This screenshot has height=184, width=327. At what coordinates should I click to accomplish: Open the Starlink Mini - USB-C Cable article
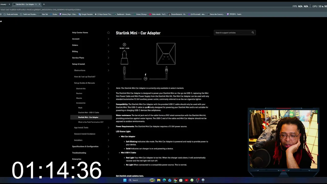pyautogui.click(x=88, y=112)
